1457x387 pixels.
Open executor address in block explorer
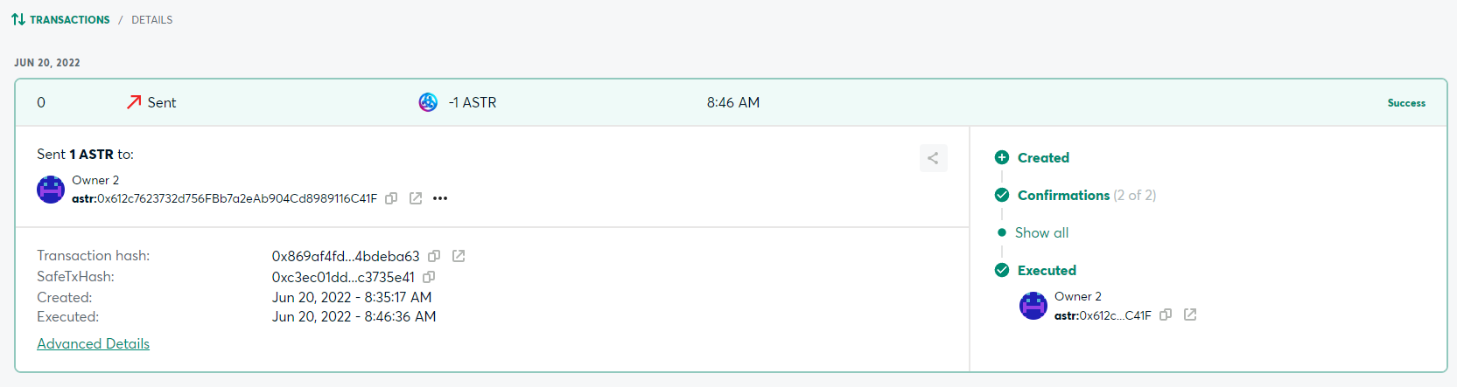[1190, 314]
